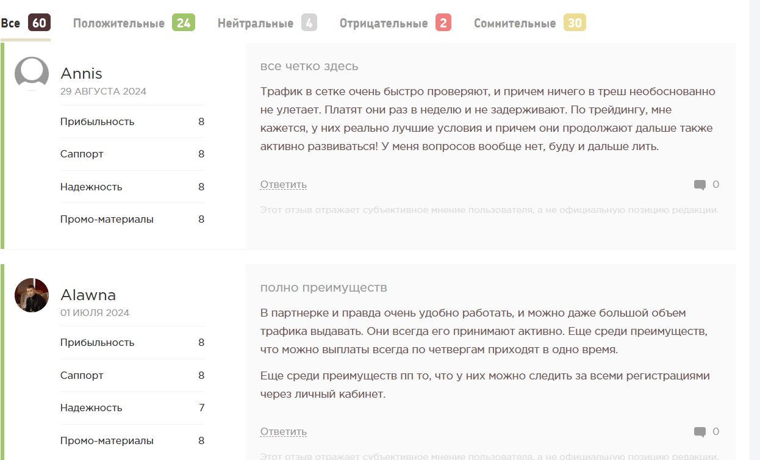
Task: Click the comment count 0 on Annis's review
Action: 716,185
